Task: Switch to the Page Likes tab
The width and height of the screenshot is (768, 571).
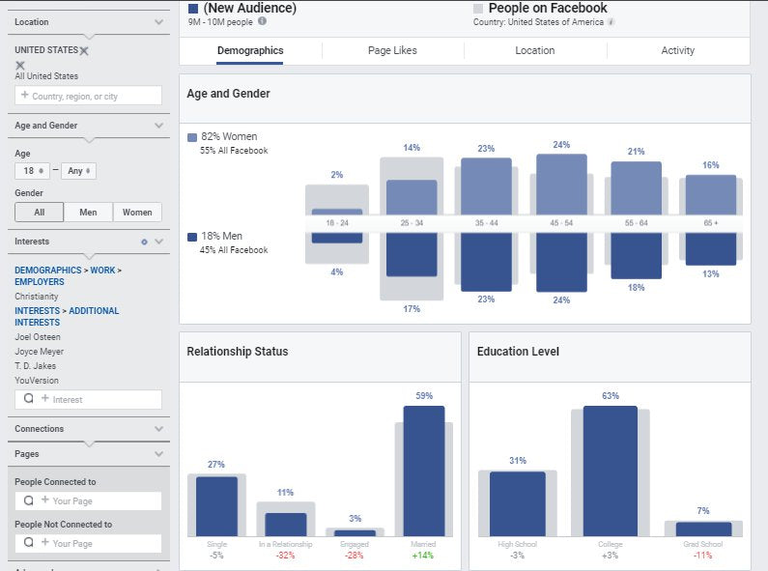Action: [392, 50]
